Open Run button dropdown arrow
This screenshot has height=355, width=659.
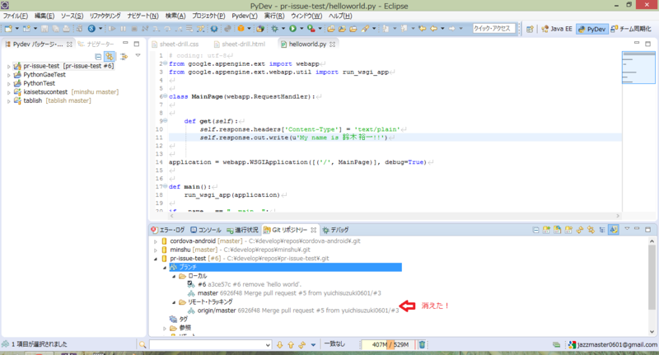click(x=301, y=29)
